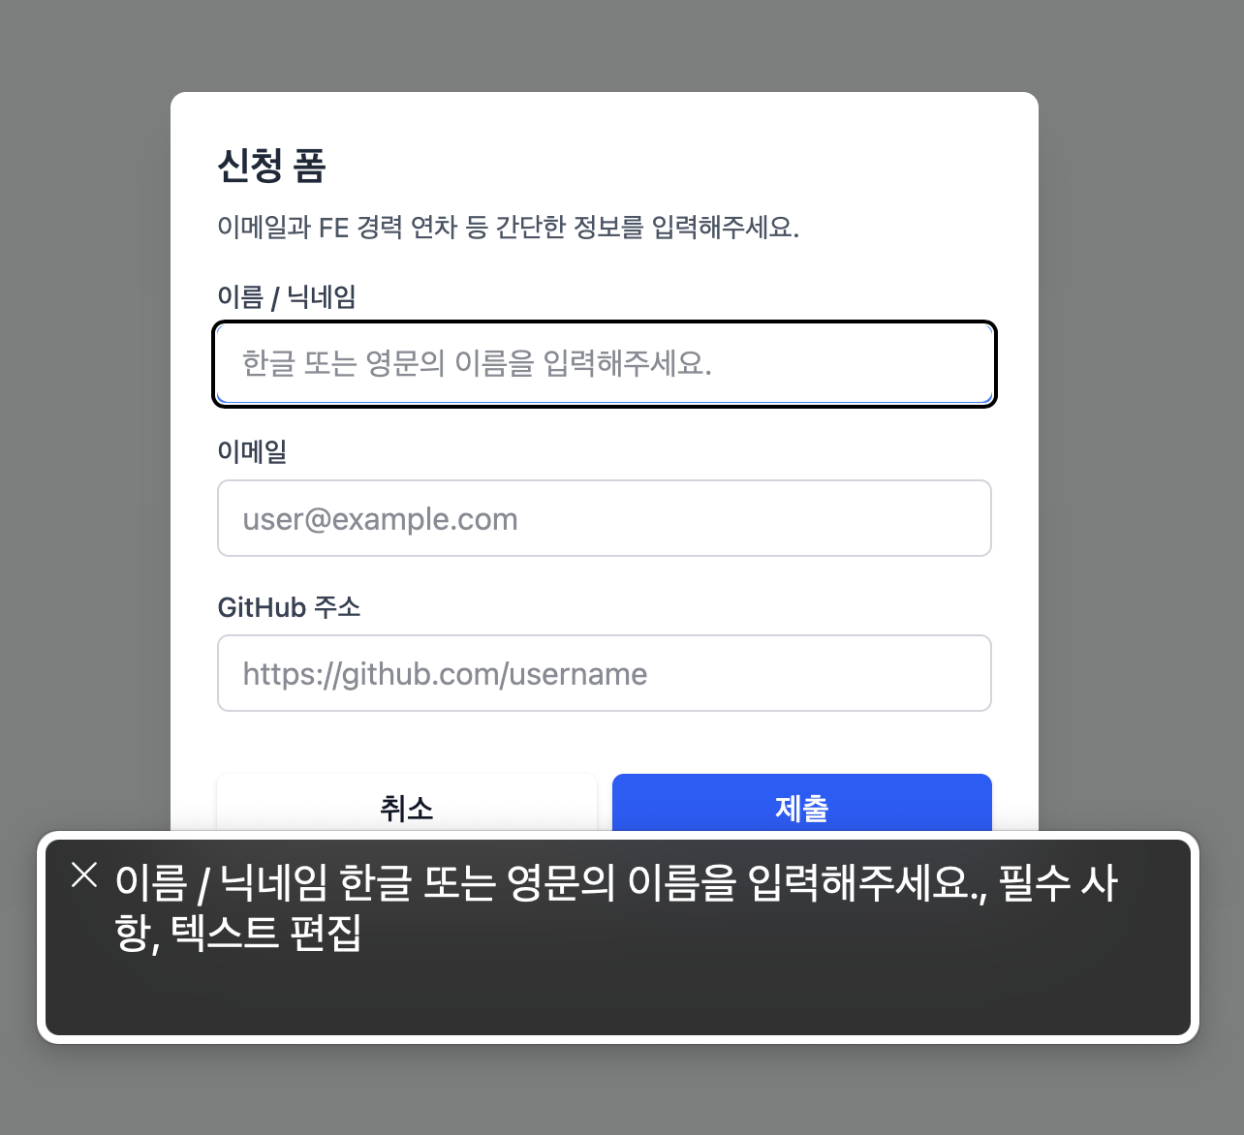
Task: Focus the 이름 / 닉네임 text field
Action: (x=605, y=364)
